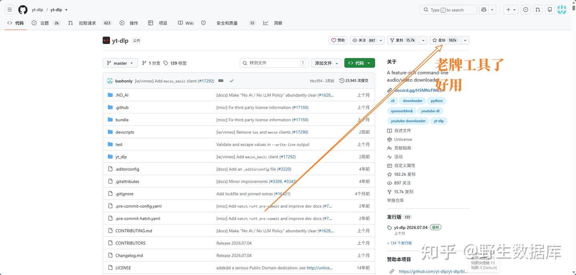The image size is (576, 275).
Task: Open the LICENSE file
Action: [x=123, y=268]
